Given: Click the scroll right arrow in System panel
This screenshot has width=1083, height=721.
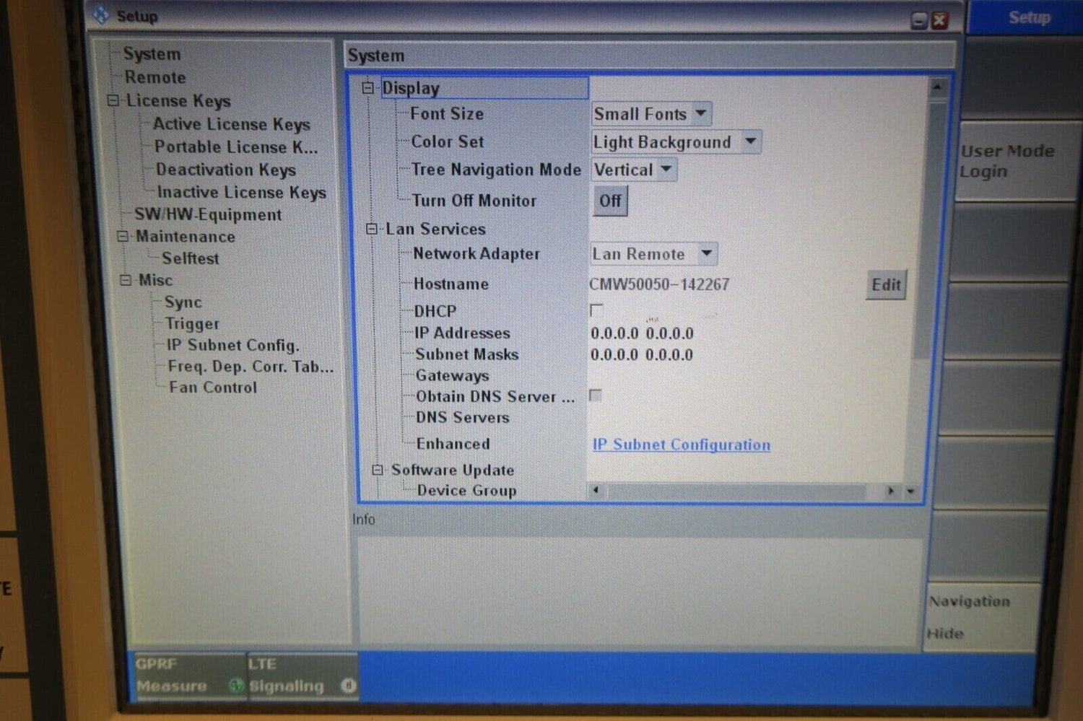Looking at the screenshot, I should click(891, 491).
